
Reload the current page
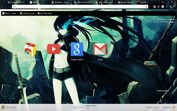coord(9,7)
